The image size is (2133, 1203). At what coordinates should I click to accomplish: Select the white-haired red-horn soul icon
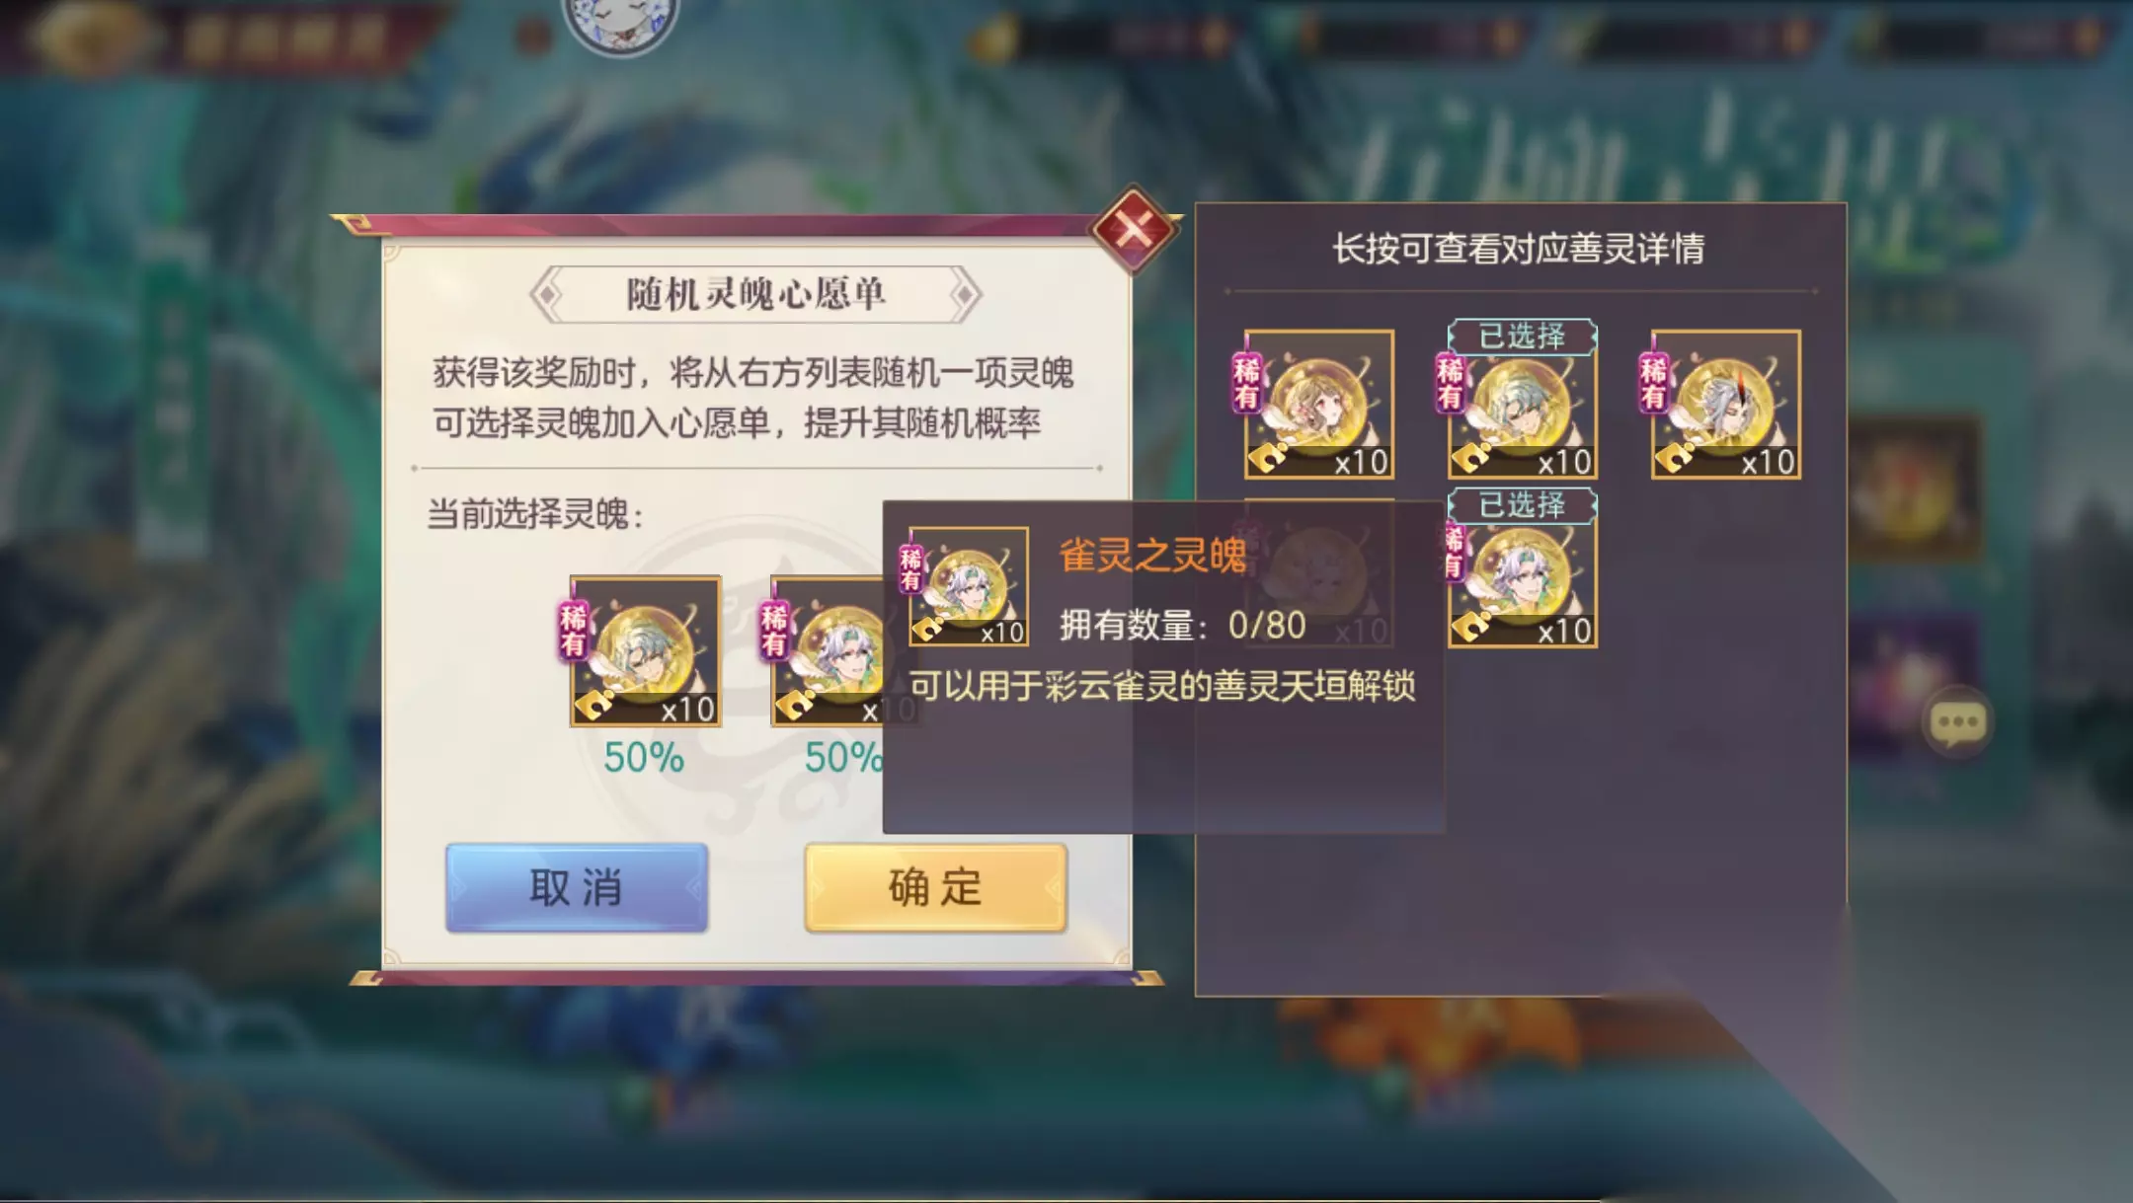(x=1725, y=405)
